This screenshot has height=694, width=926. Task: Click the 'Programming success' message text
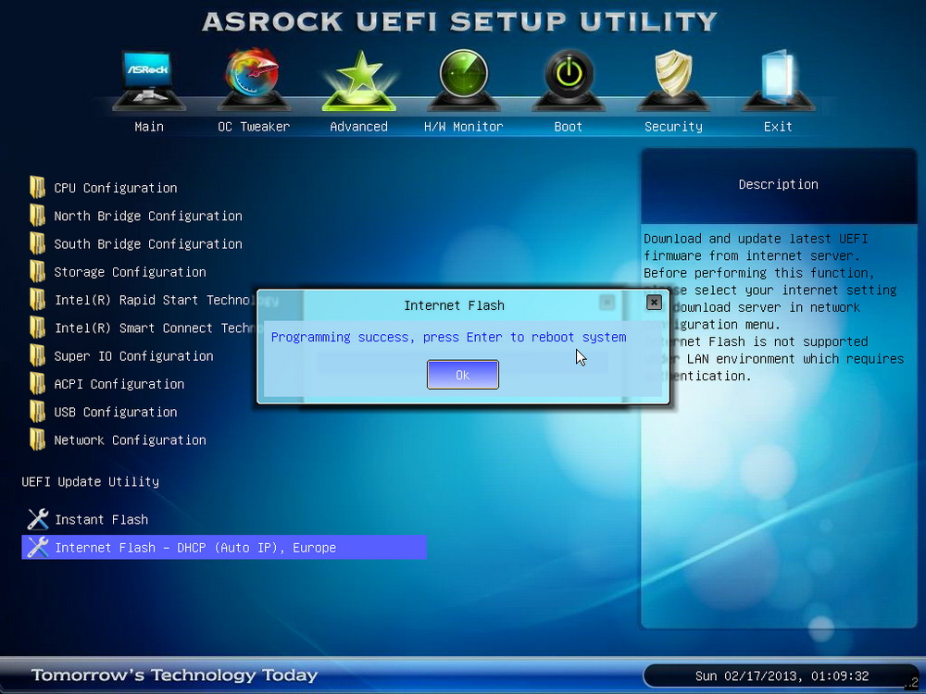coord(449,337)
